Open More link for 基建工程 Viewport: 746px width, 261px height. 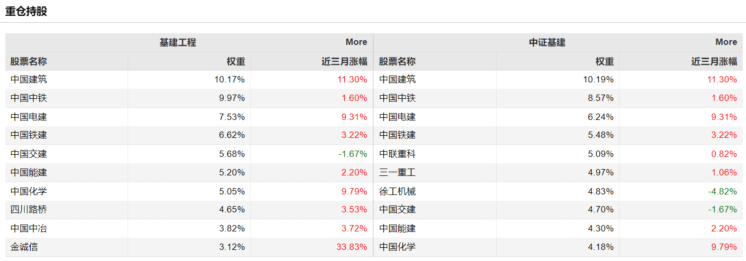coord(356,42)
